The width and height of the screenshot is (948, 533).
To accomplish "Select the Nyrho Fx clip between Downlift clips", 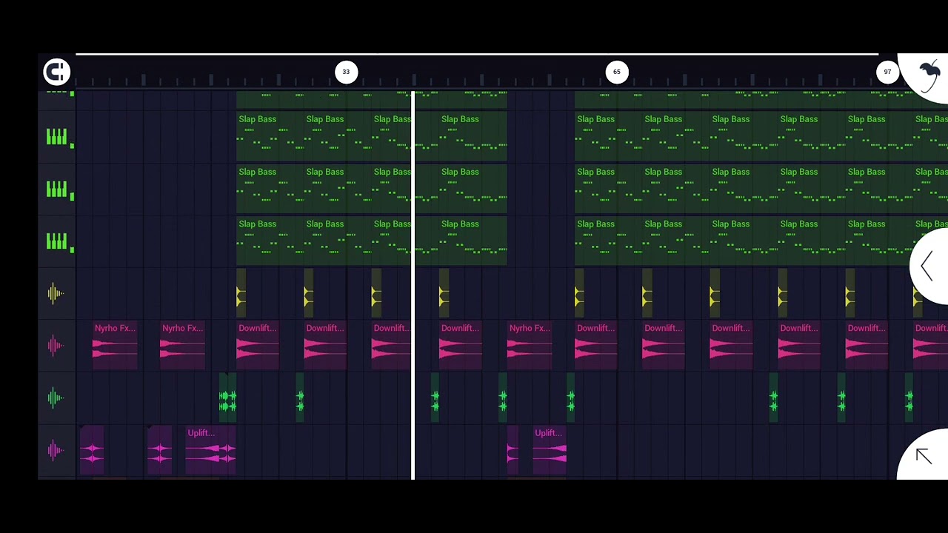I will [x=530, y=346].
